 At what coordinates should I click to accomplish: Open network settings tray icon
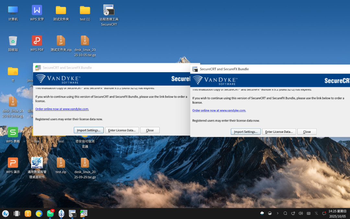(x=293, y=213)
